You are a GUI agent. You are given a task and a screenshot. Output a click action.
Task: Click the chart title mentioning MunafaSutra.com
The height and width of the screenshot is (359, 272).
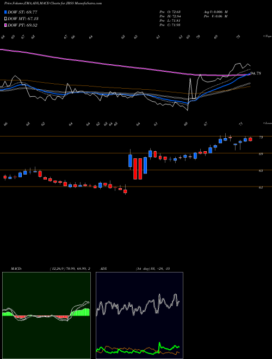(53, 3)
